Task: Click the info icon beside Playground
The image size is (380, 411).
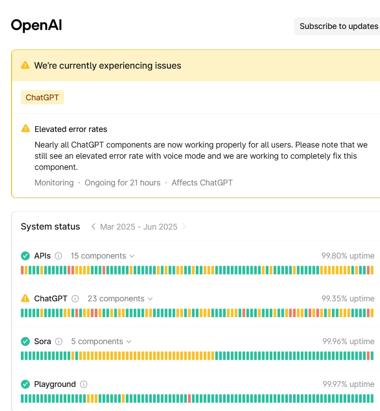Action: coord(83,384)
